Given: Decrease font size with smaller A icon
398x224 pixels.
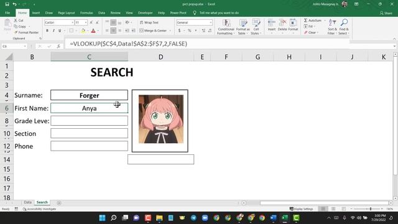Looking at the screenshot, I should 97,22.
